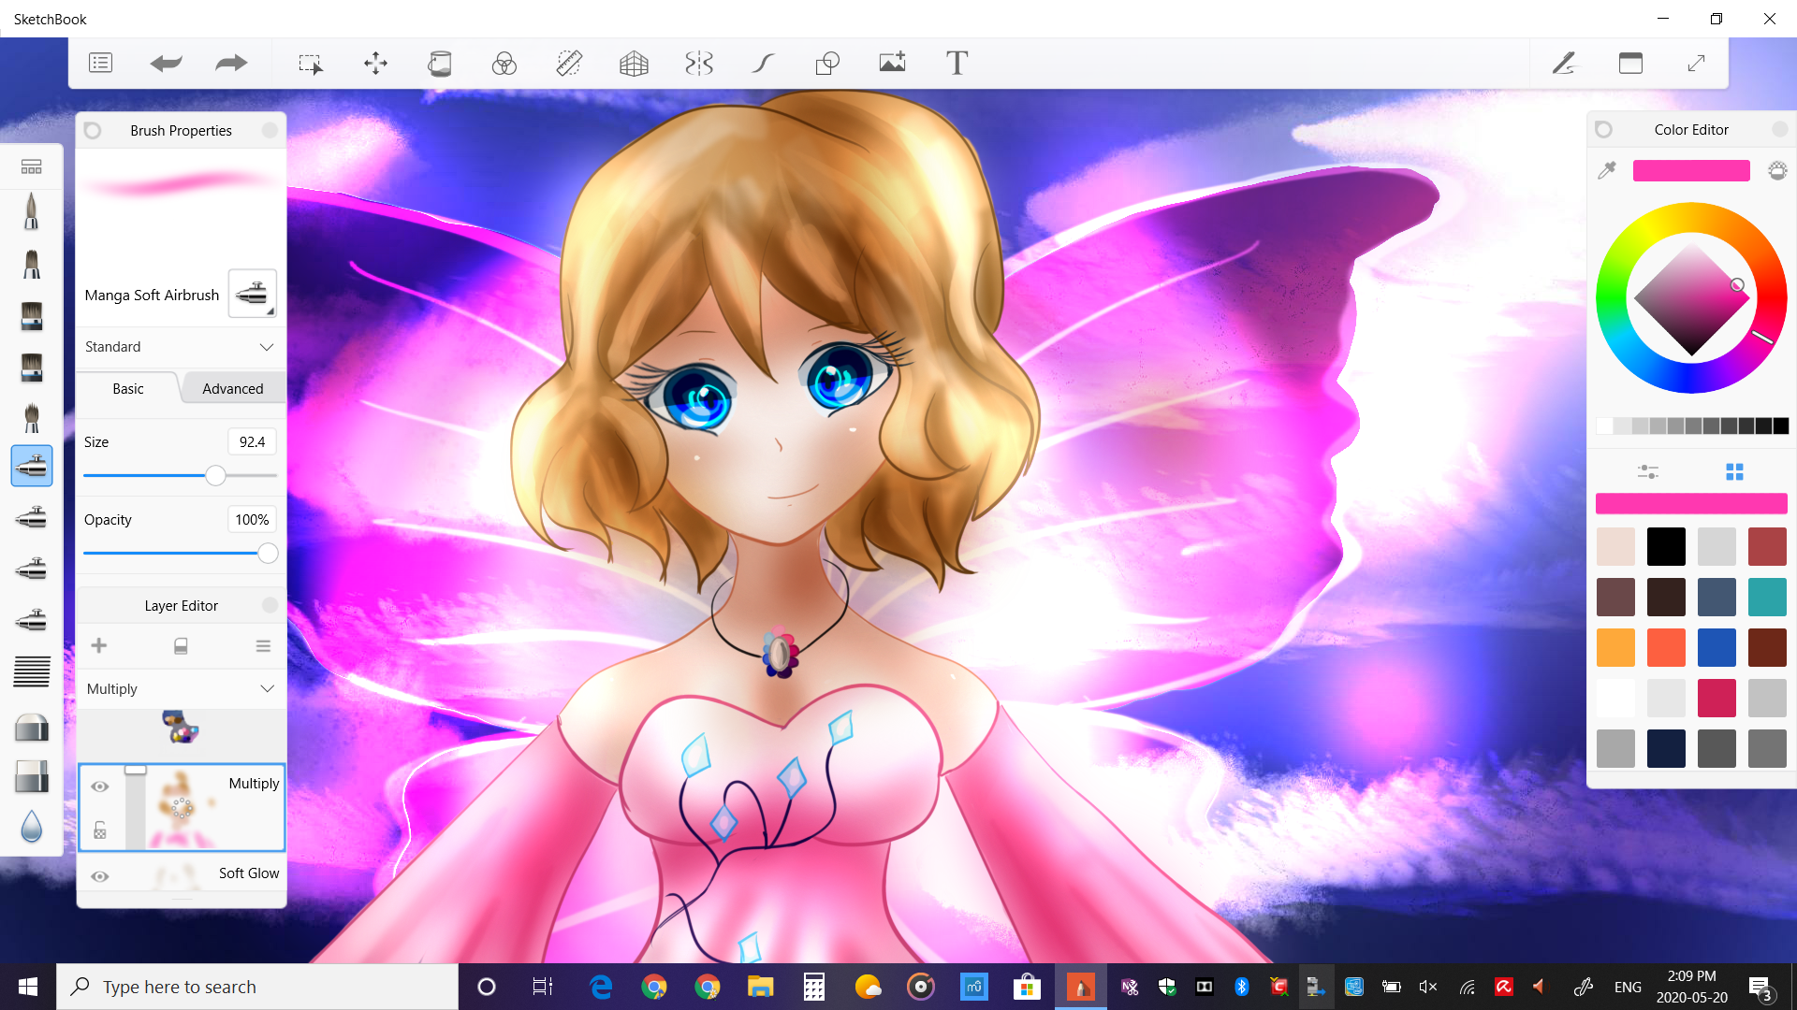
Task: Click the Size value field 92.4
Action: coord(252,441)
